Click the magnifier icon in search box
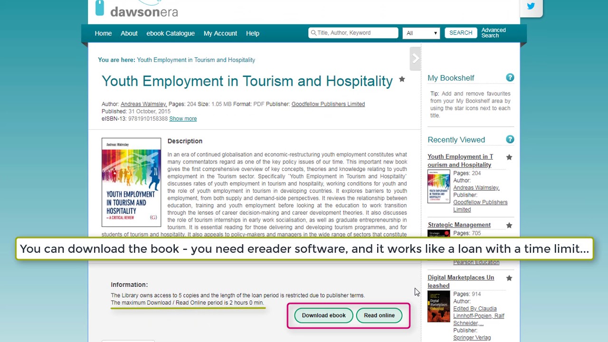Viewport: 608px width, 342px height. (313, 33)
